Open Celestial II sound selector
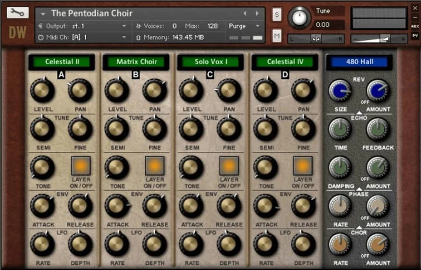 [62, 62]
